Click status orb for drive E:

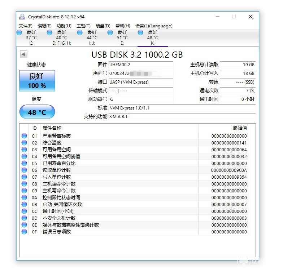[x=110, y=32]
